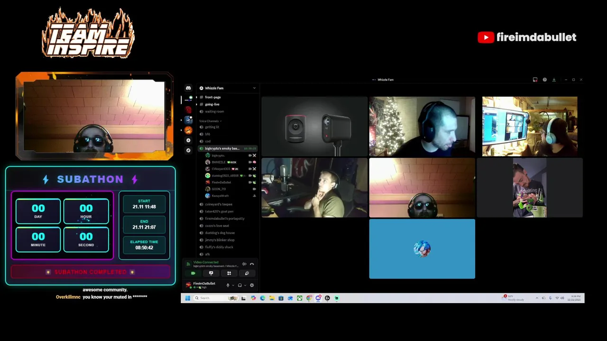Add a server with plus icon
This screenshot has height=341, width=607.
tap(188, 140)
